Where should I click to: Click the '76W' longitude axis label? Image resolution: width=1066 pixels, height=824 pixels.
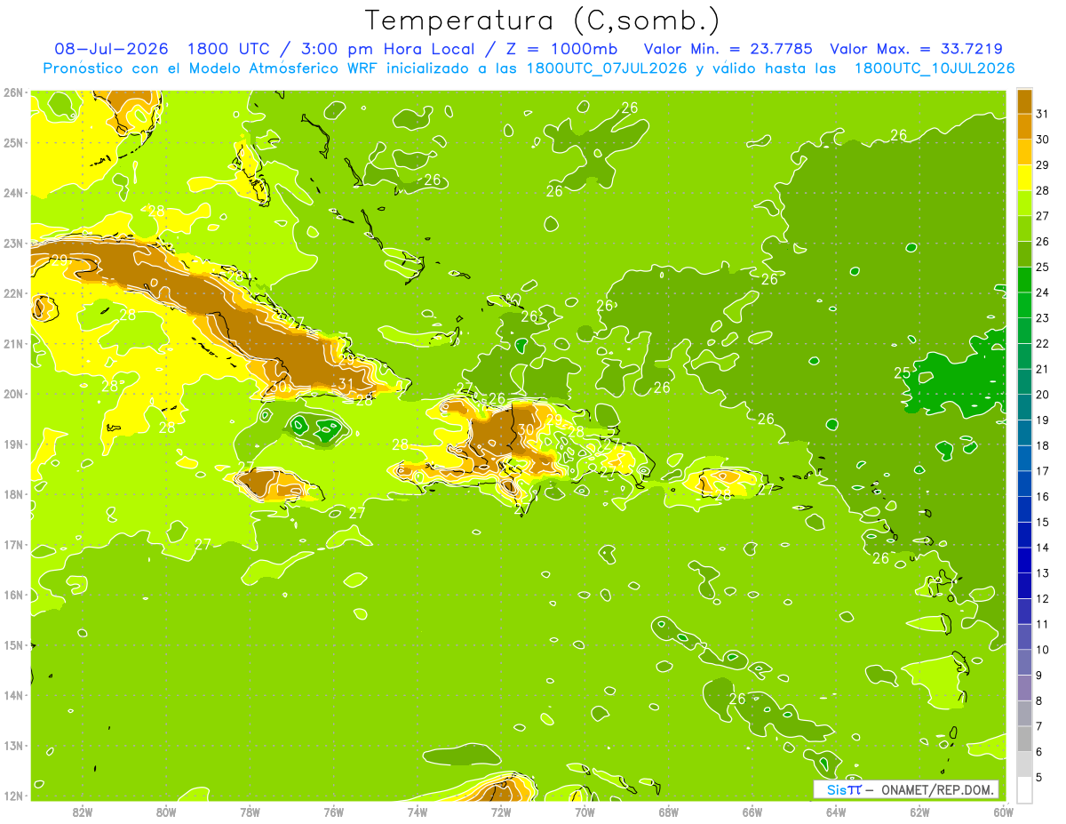point(333,812)
